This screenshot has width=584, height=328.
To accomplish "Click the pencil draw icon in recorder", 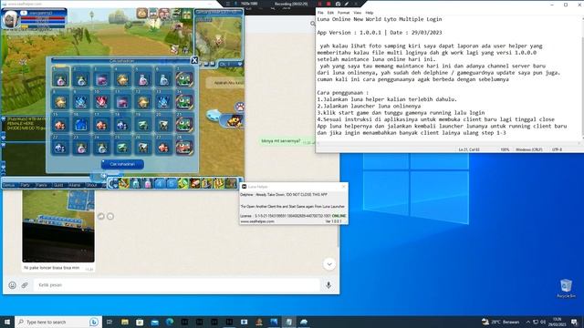I will pos(347,4).
